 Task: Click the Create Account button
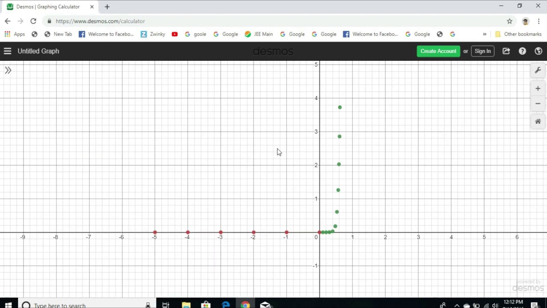pos(438,51)
